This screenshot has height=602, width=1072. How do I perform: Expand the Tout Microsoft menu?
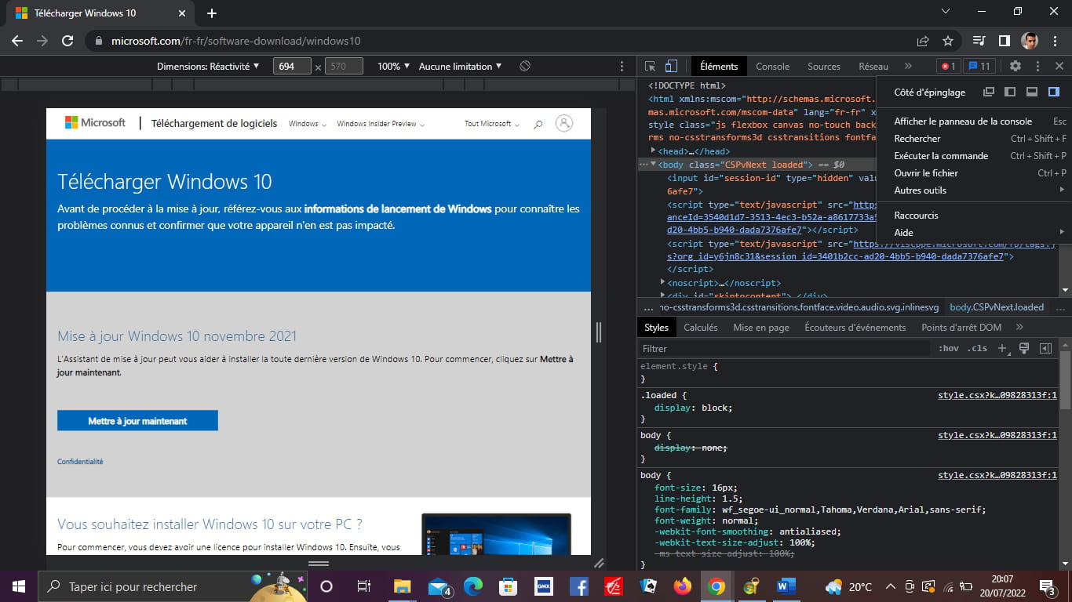click(x=491, y=124)
